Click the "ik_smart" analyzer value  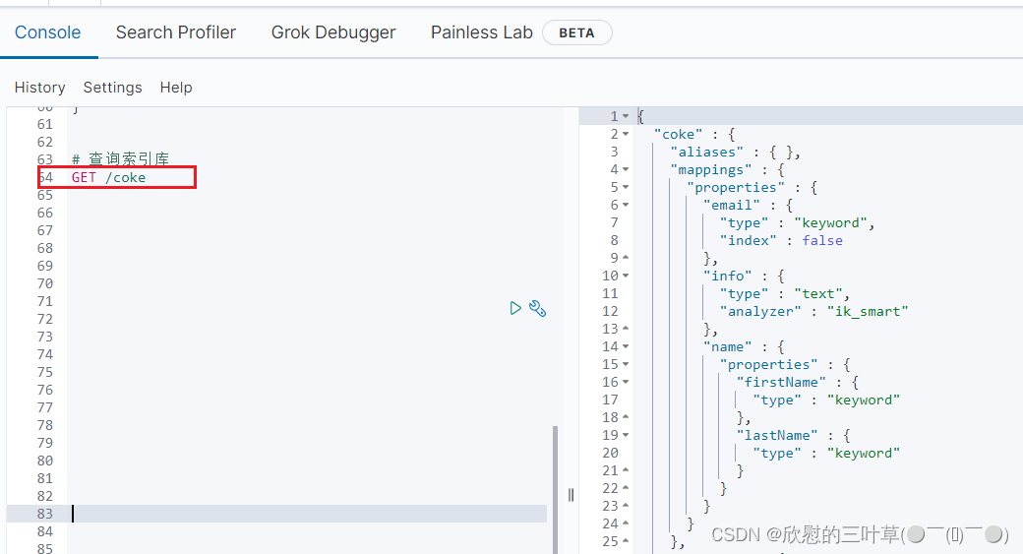tap(868, 311)
